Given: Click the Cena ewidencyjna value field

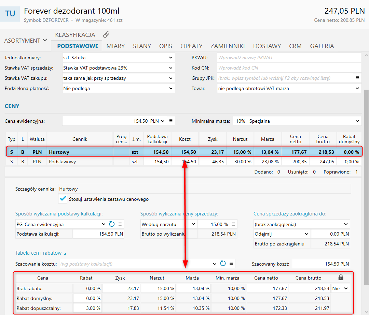Looking at the screenshot, I should point(106,121).
